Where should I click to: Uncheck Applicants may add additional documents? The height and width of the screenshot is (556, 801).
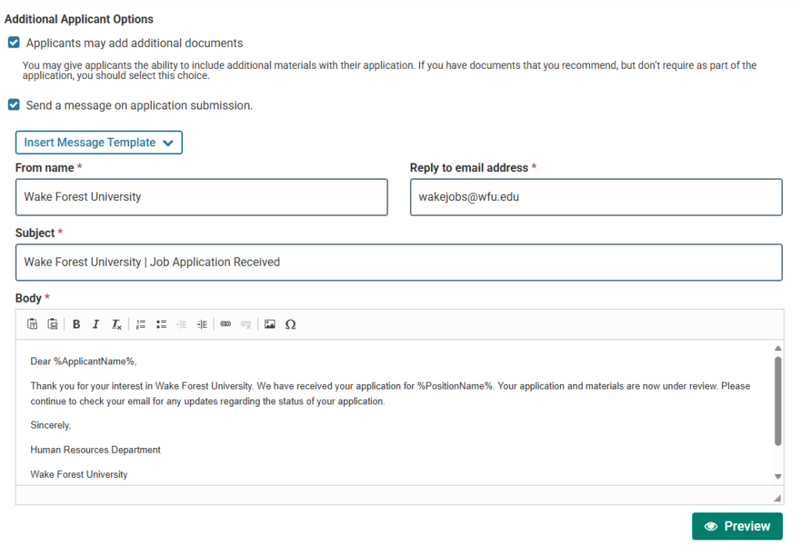pyautogui.click(x=14, y=42)
